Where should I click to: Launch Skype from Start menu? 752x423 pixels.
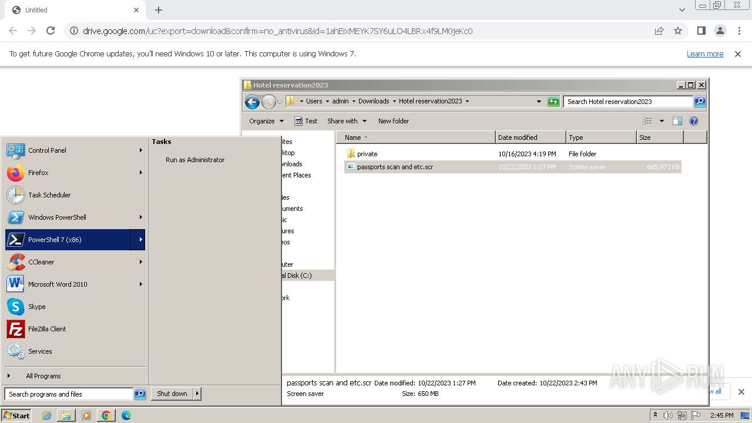pyautogui.click(x=75, y=307)
